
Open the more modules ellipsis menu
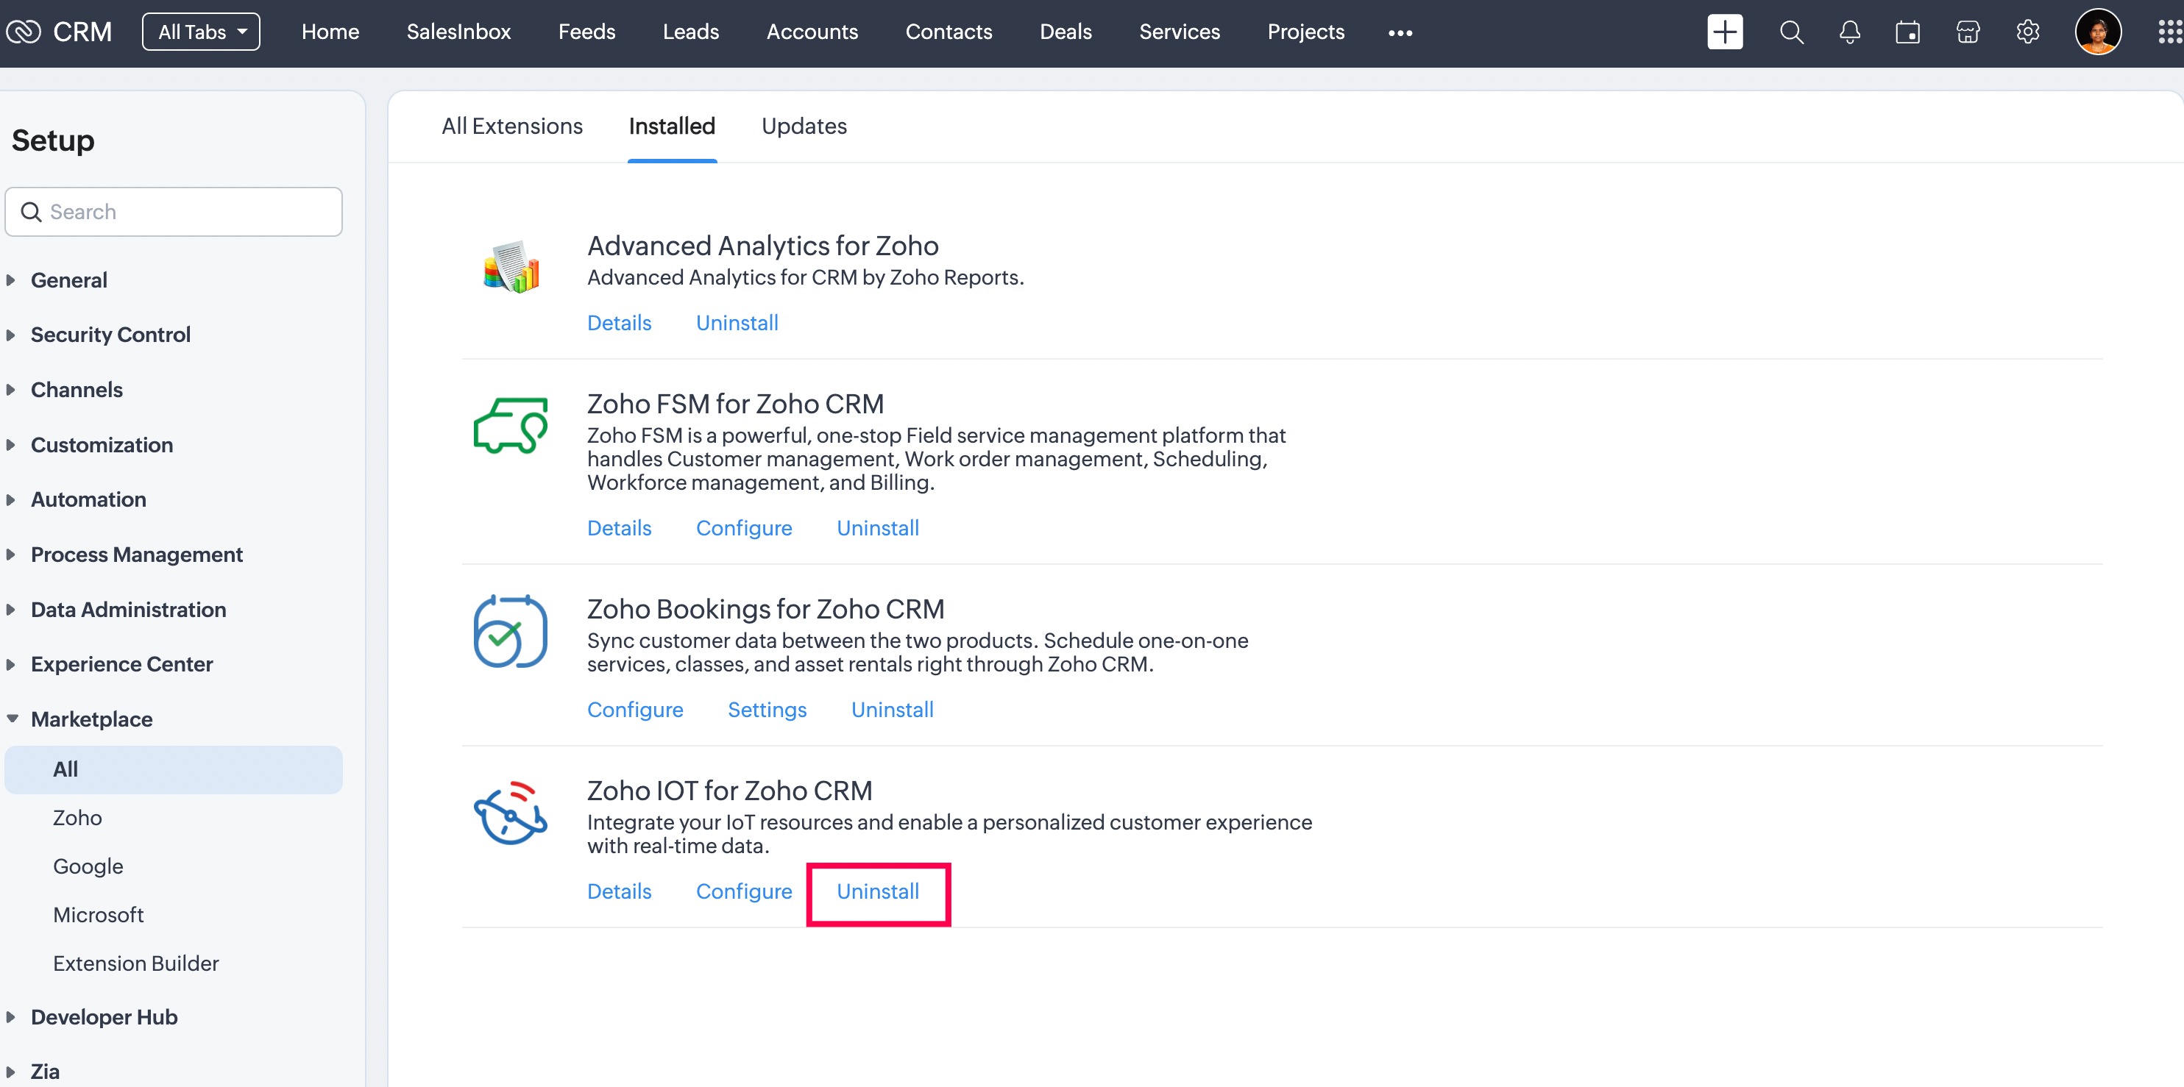(x=1400, y=32)
